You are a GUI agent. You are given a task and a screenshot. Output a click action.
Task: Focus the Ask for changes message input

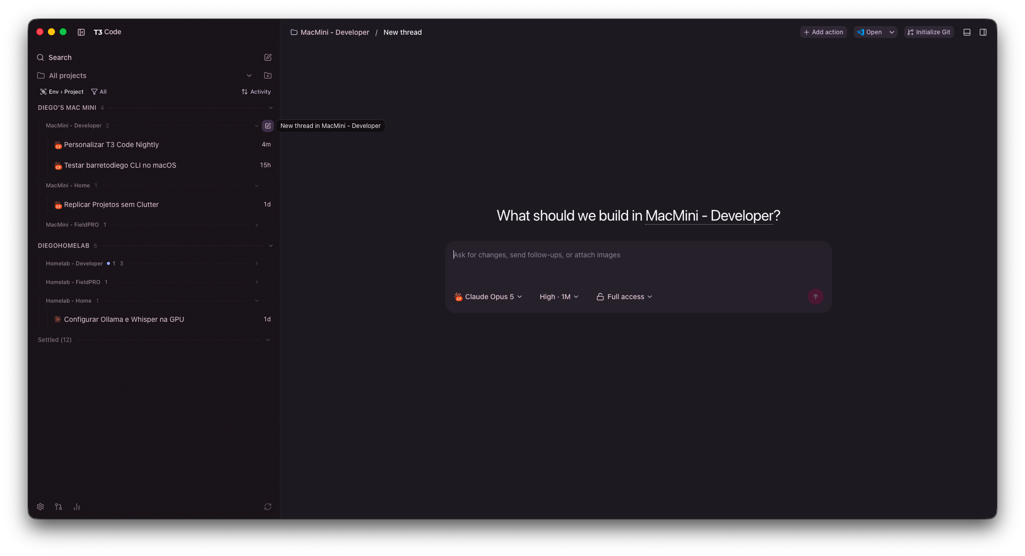pos(638,264)
